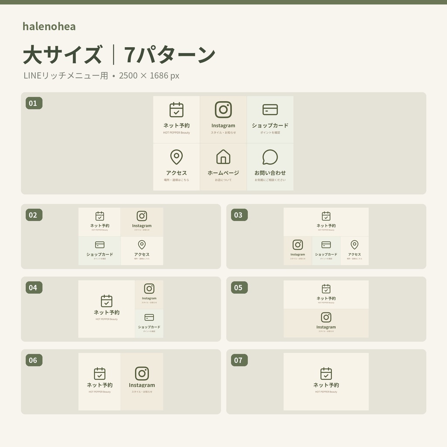Click ホームページ label in pattern 01
The height and width of the screenshot is (447, 447).
pyautogui.click(x=223, y=173)
